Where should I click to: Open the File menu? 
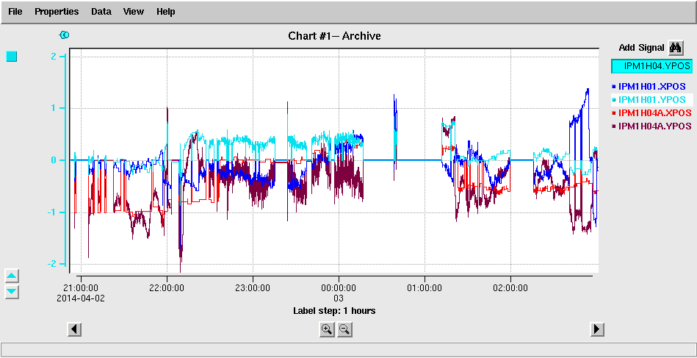tap(15, 12)
